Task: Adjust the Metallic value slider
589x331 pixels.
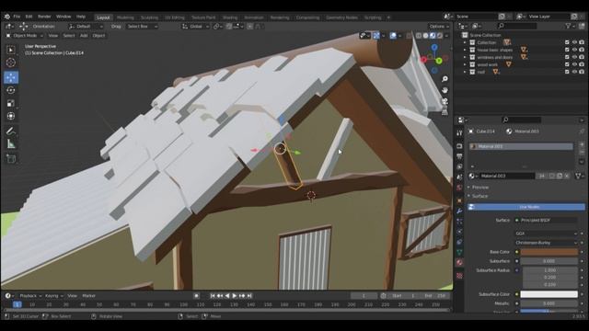Action: (549, 303)
